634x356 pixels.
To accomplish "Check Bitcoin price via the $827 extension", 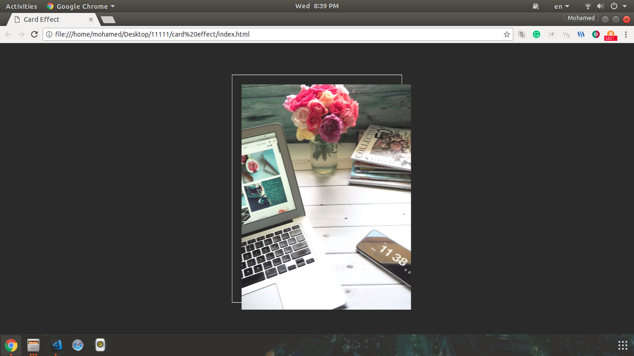I will pos(610,34).
